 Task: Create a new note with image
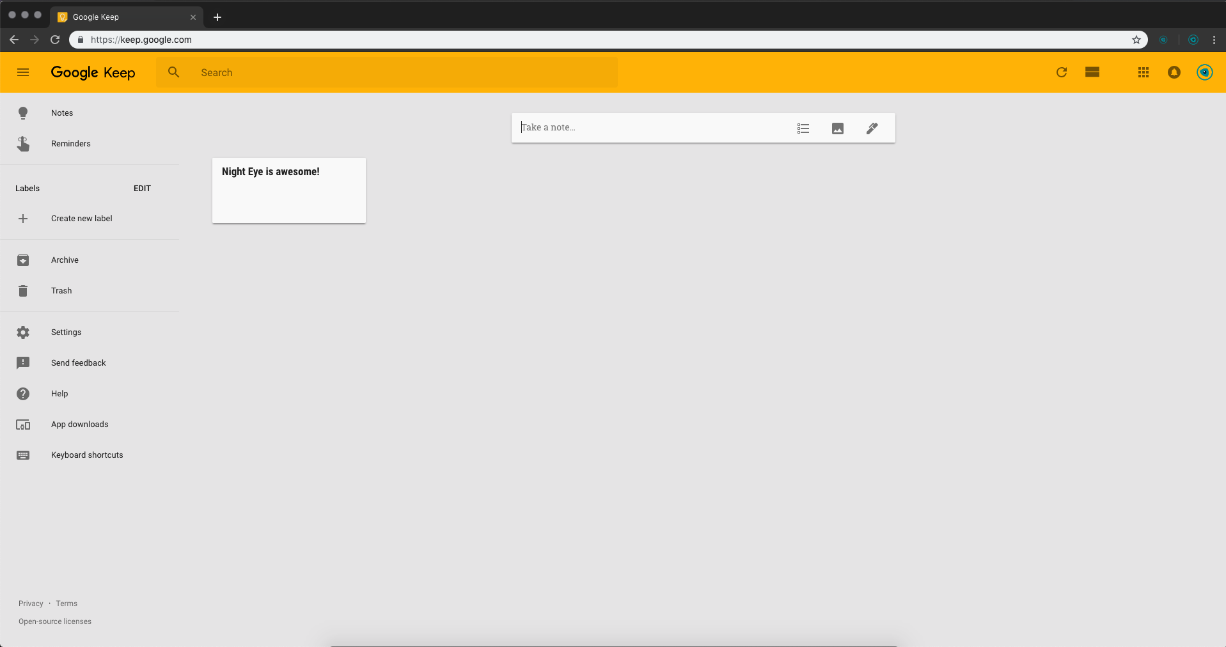point(838,129)
